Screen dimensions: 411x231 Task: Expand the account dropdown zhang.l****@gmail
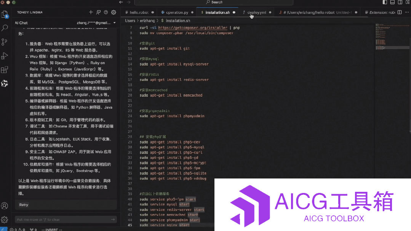pos(96,23)
